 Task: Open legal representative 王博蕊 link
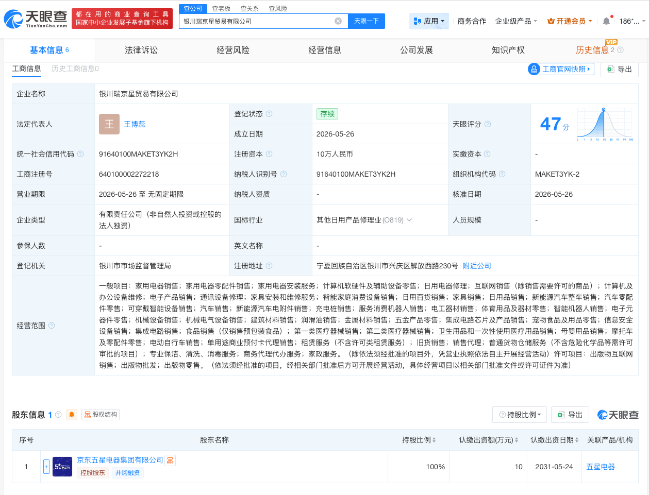point(135,124)
